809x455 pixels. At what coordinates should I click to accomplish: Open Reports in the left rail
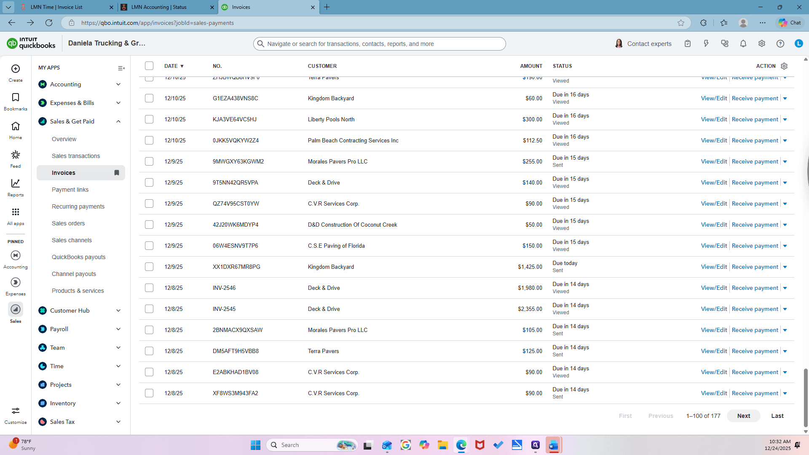16,183
